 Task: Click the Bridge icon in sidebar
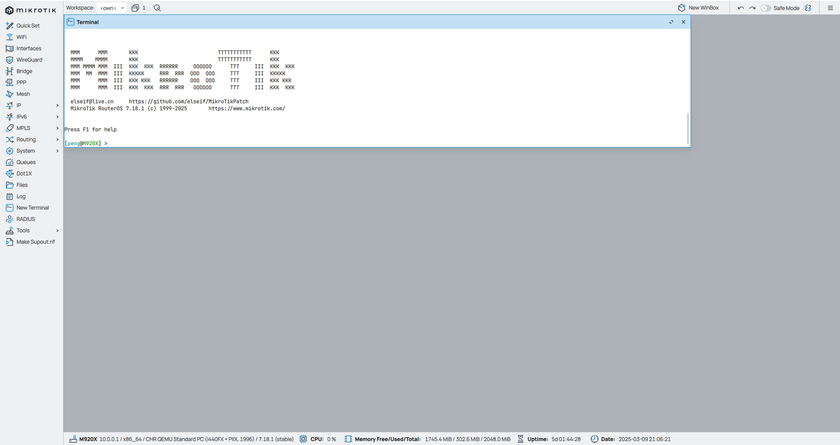tap(10, 71)
